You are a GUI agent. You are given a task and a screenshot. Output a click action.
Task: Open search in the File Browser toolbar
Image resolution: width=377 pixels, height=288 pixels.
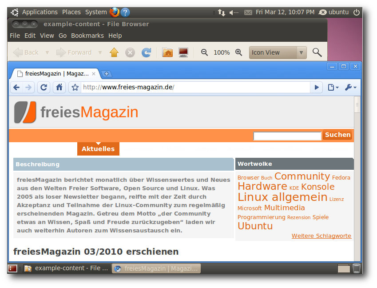coord(317,52)
